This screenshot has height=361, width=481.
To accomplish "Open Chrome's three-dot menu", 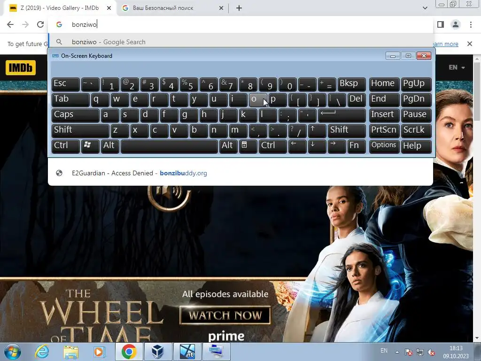I will point(471,24).
